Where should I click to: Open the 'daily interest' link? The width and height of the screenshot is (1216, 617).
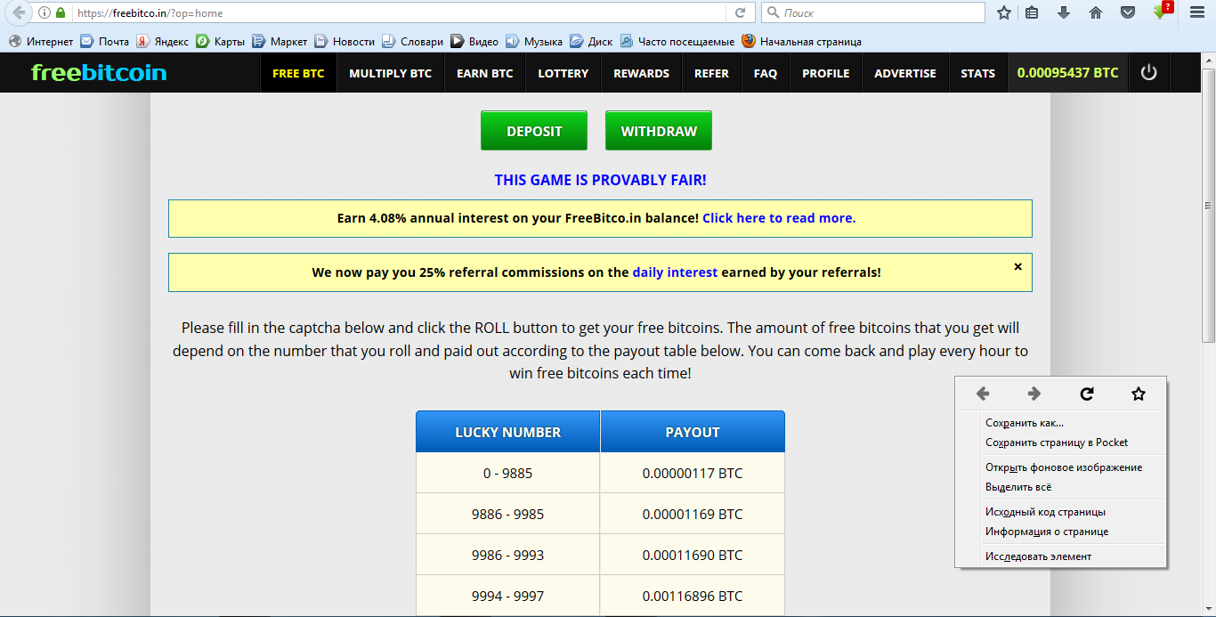[x=675, y=272]
